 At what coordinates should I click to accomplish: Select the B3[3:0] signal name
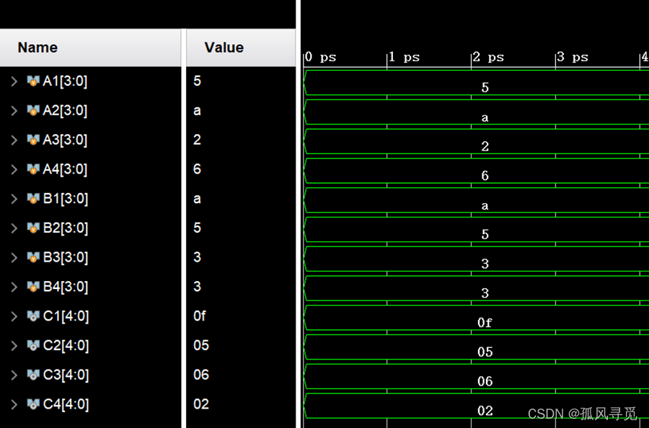point(66,258)
